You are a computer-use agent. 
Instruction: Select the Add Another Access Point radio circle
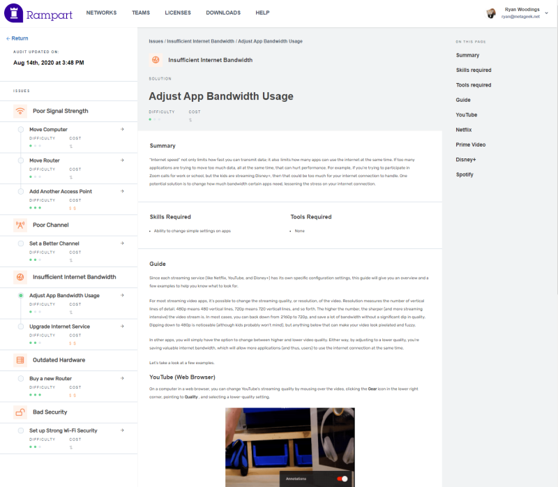(21, 191)
